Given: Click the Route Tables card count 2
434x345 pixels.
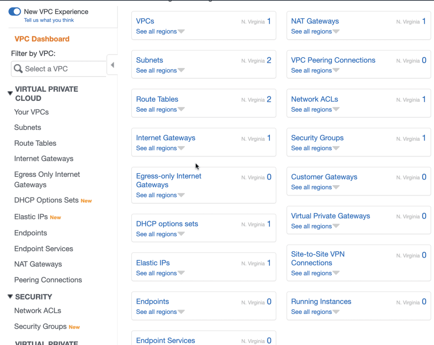Looking at the screenshot, I should [269, 100].
